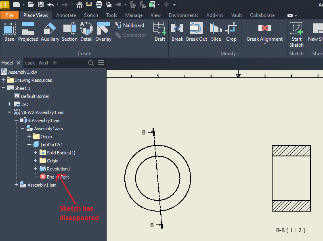
Task: Open the Add-Ins tab
Action: (215, 15)
